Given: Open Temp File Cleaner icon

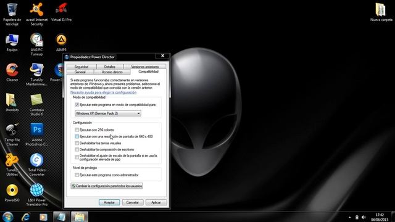Looking at the screenshot, I should pos(12,134).
